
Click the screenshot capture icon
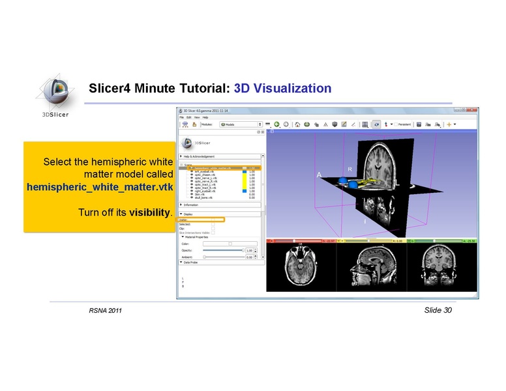click(x=419, y=124)
